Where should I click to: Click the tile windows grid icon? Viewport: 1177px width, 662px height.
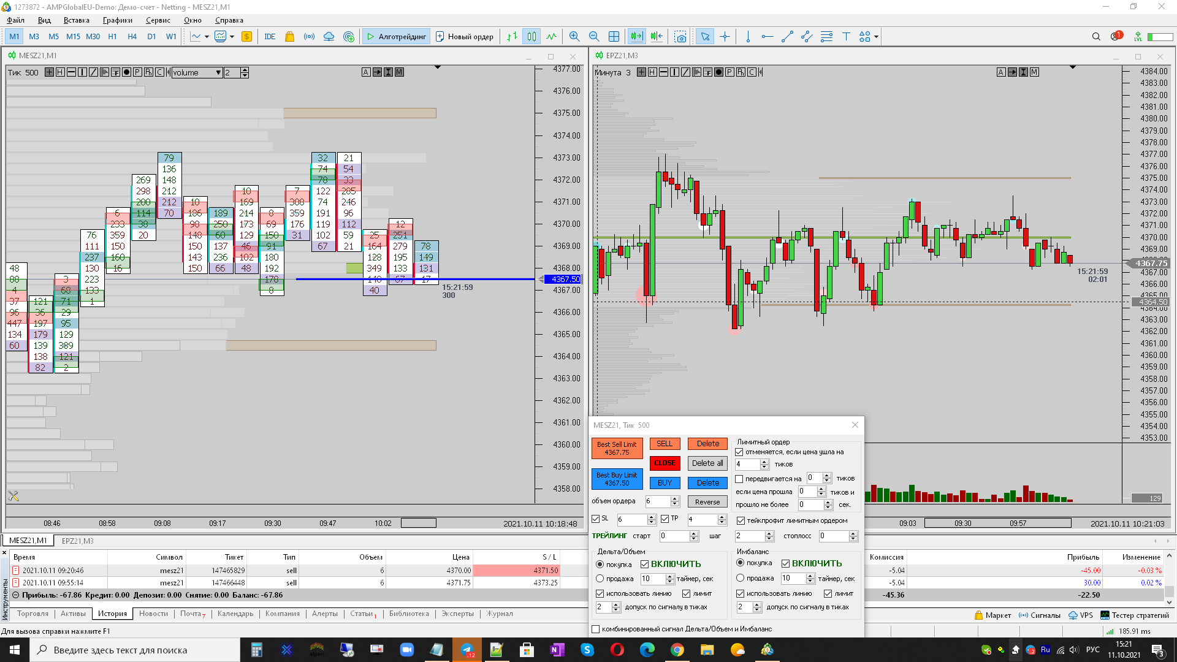pos(614,37)
